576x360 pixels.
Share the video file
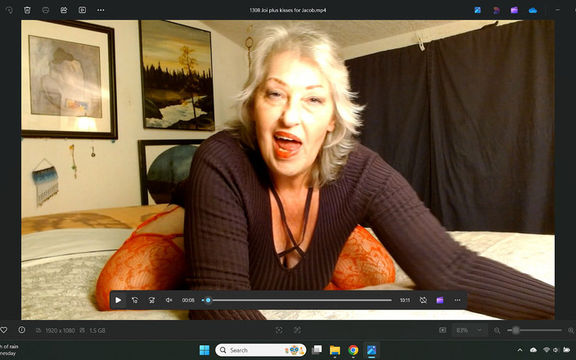click(x=64, y=10)
